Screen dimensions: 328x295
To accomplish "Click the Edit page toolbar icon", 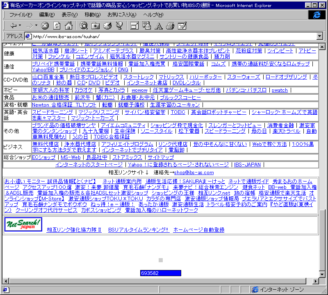I will (182, 26).
